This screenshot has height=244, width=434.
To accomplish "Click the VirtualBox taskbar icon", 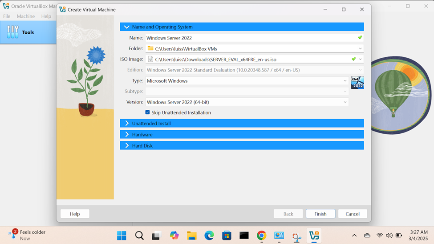I will pyautogui.click(x=314, y=236).
